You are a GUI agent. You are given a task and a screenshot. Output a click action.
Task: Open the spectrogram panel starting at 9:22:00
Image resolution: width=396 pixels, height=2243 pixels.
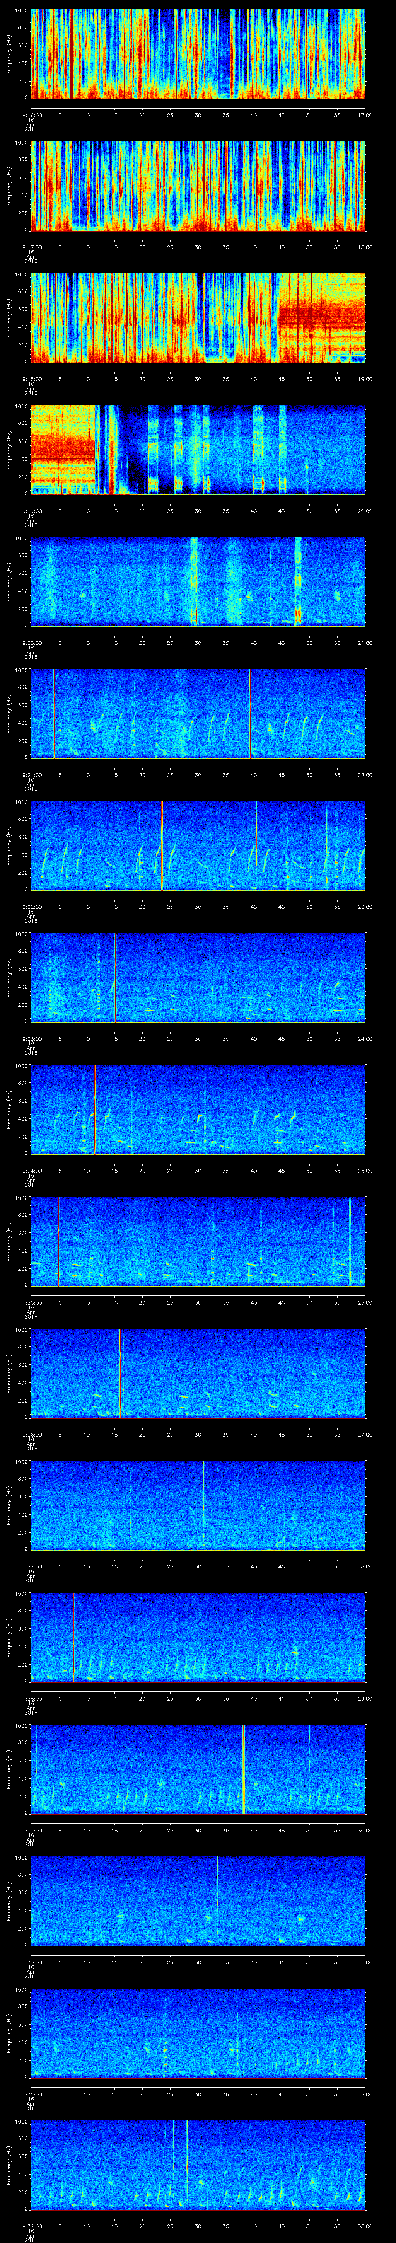[198, 845]
